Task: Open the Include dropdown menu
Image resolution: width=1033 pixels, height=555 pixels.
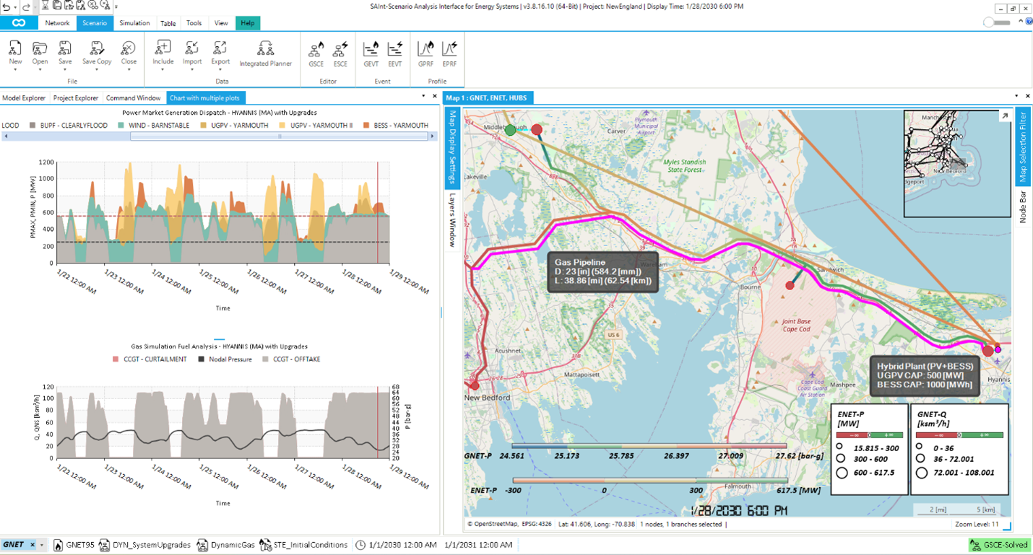Action: pos(163,71)
